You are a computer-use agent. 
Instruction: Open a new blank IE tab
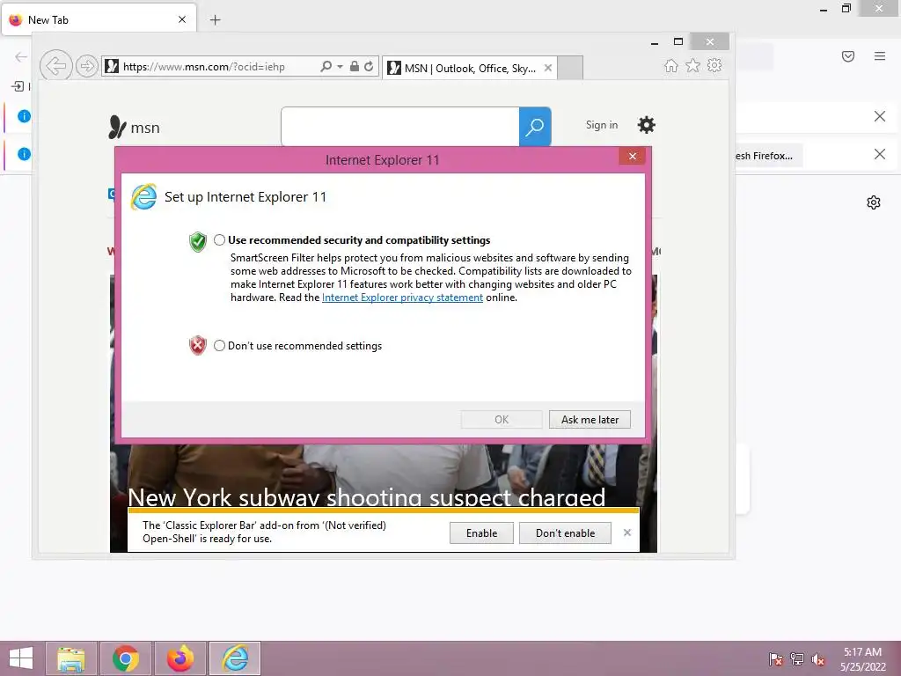click(x=570, y=68)
